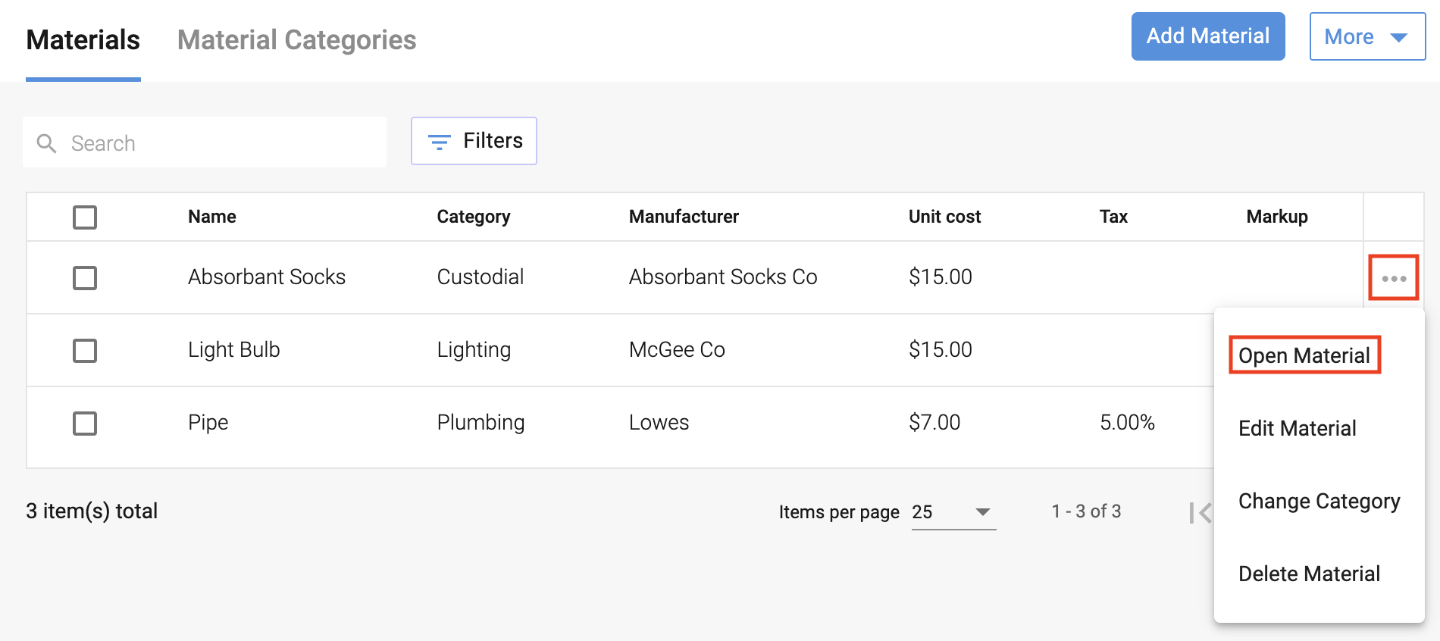This screenshot has height=641, width=1440.
Task: Select Edit Material menu option
Action: point(1297,428)
